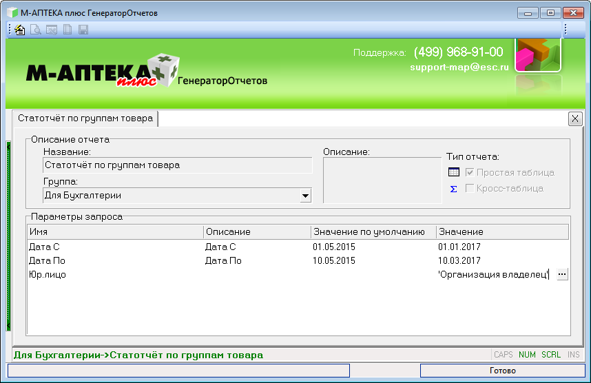This screenshot has height=383, width=591.
Task: Click the support-map@esc.ru email link
Action: click(459, 68)
